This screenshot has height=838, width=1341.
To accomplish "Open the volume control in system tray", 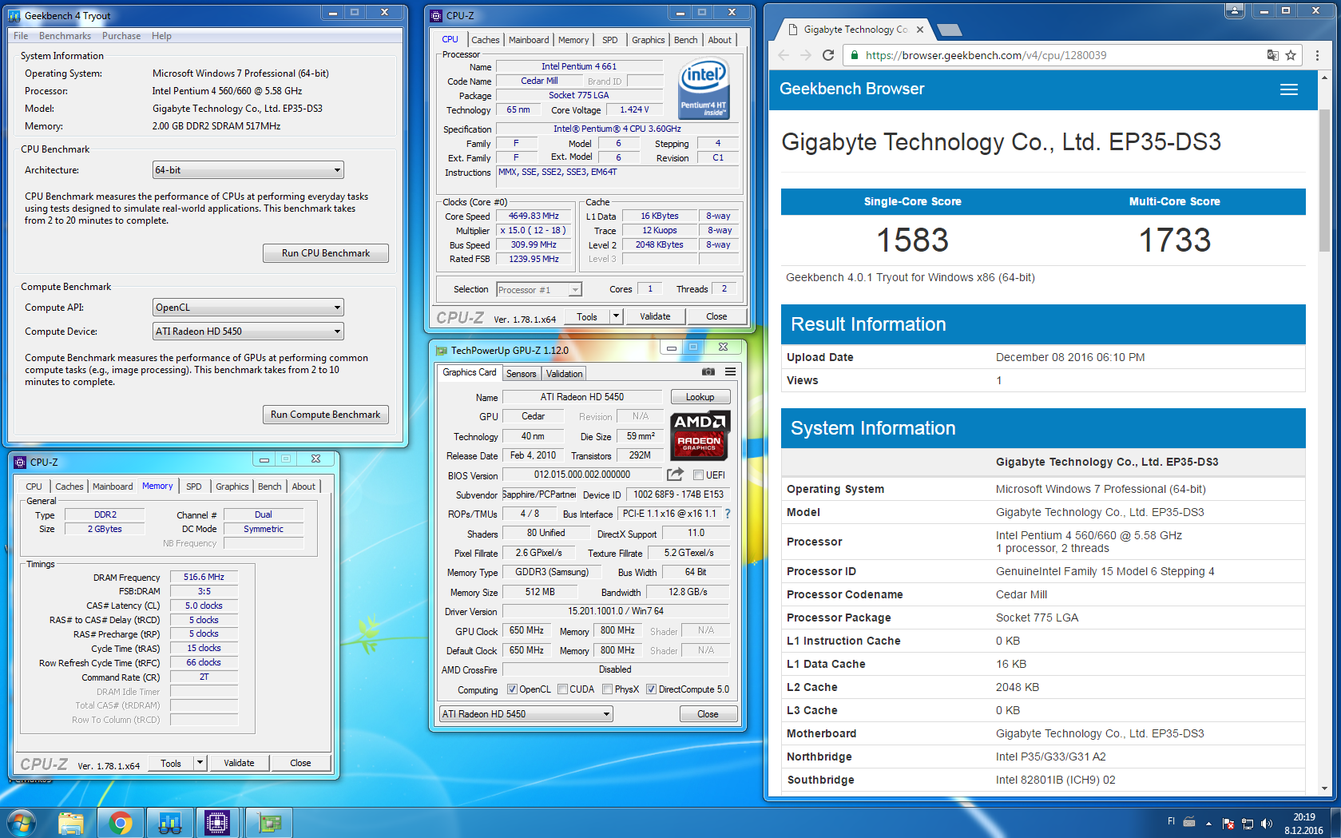I will pos(1267,824).
